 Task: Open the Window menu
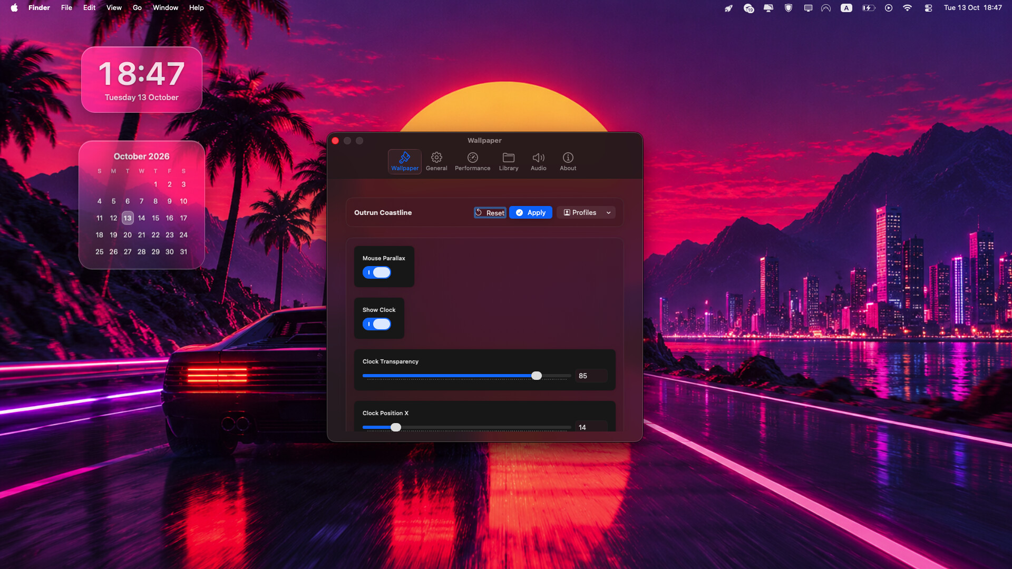tap(166, 7)
